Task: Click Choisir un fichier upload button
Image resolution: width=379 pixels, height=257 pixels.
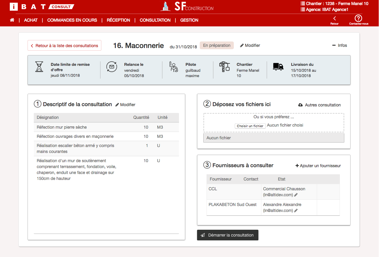Action: click(250, 126)
